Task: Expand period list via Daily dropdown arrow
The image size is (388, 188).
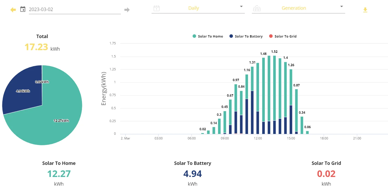Action: pos(241,7)
